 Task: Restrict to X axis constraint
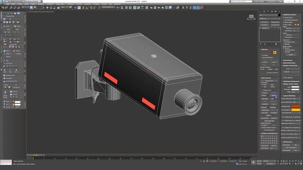(183, 8)
